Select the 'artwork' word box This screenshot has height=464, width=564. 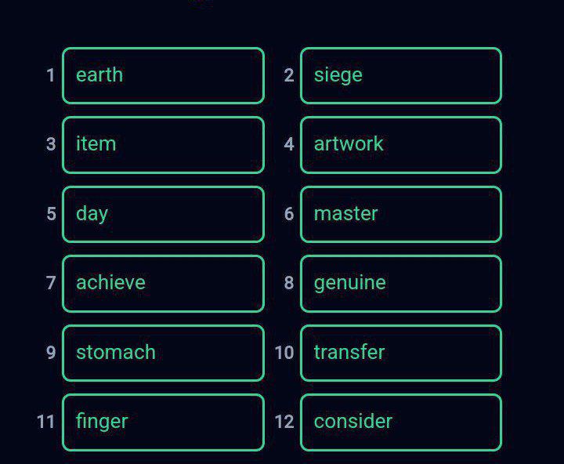coord(400,144)
